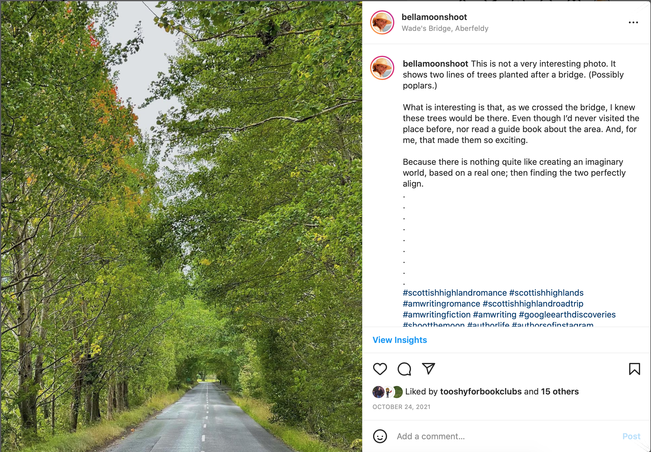Click the header profile picture avatar
This screenshot has width=651, height=452.
tap(382, 22)
